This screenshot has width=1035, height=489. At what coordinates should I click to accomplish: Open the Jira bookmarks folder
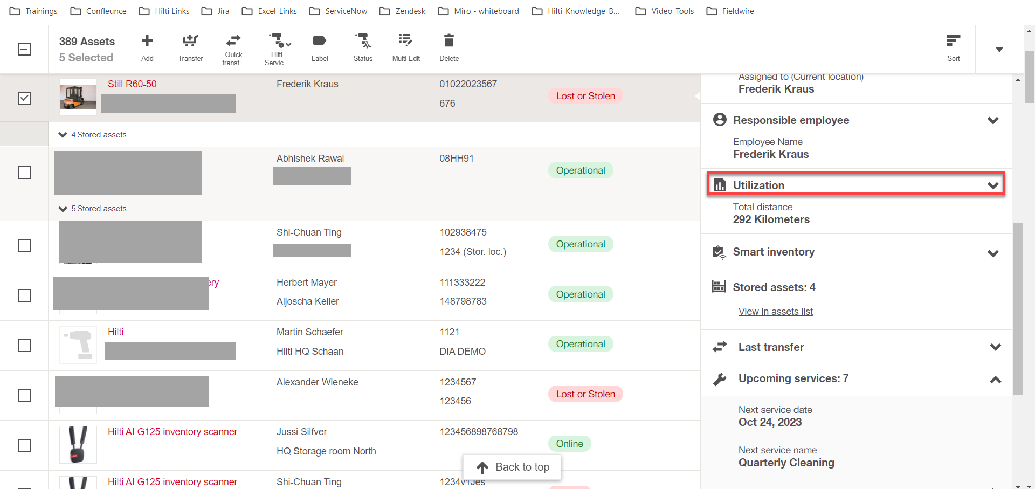click(x=216, y=11)
